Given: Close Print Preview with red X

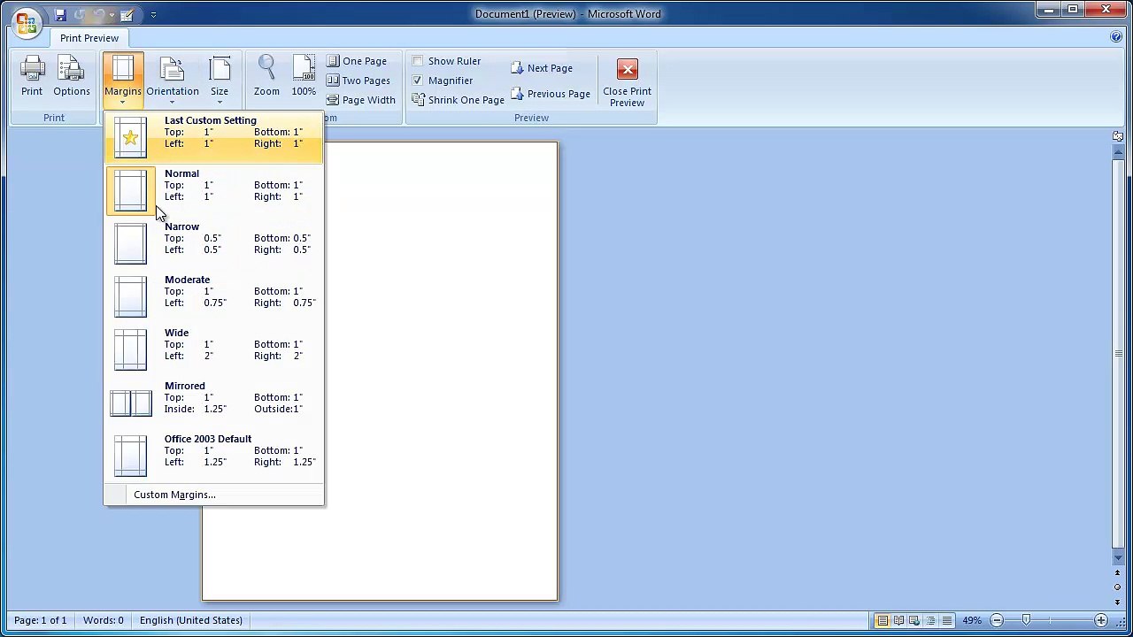Looking at the screenshot, I should tap(628, 82).
